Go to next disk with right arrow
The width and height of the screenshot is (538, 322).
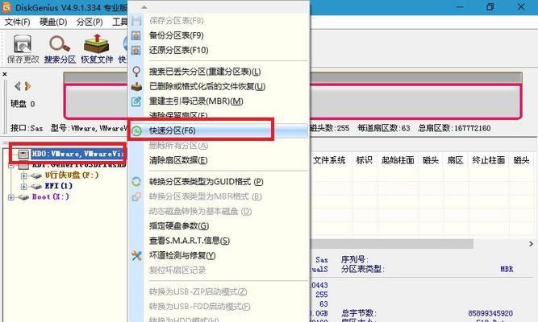[x=27, y=86]
